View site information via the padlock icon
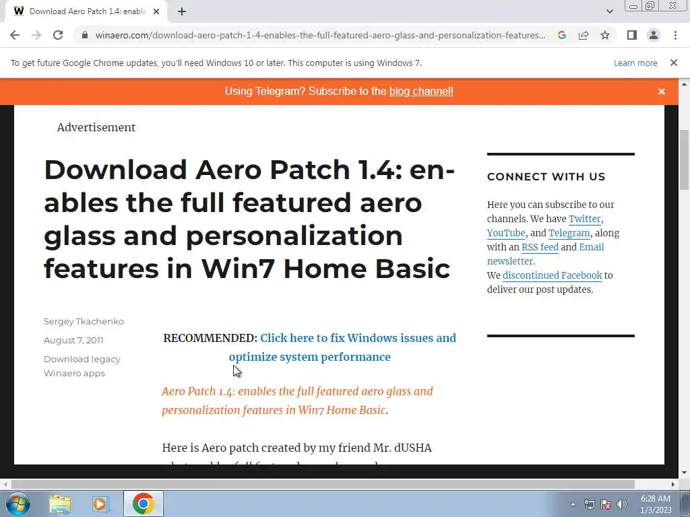The image size is (690, 517). point(84,35)
